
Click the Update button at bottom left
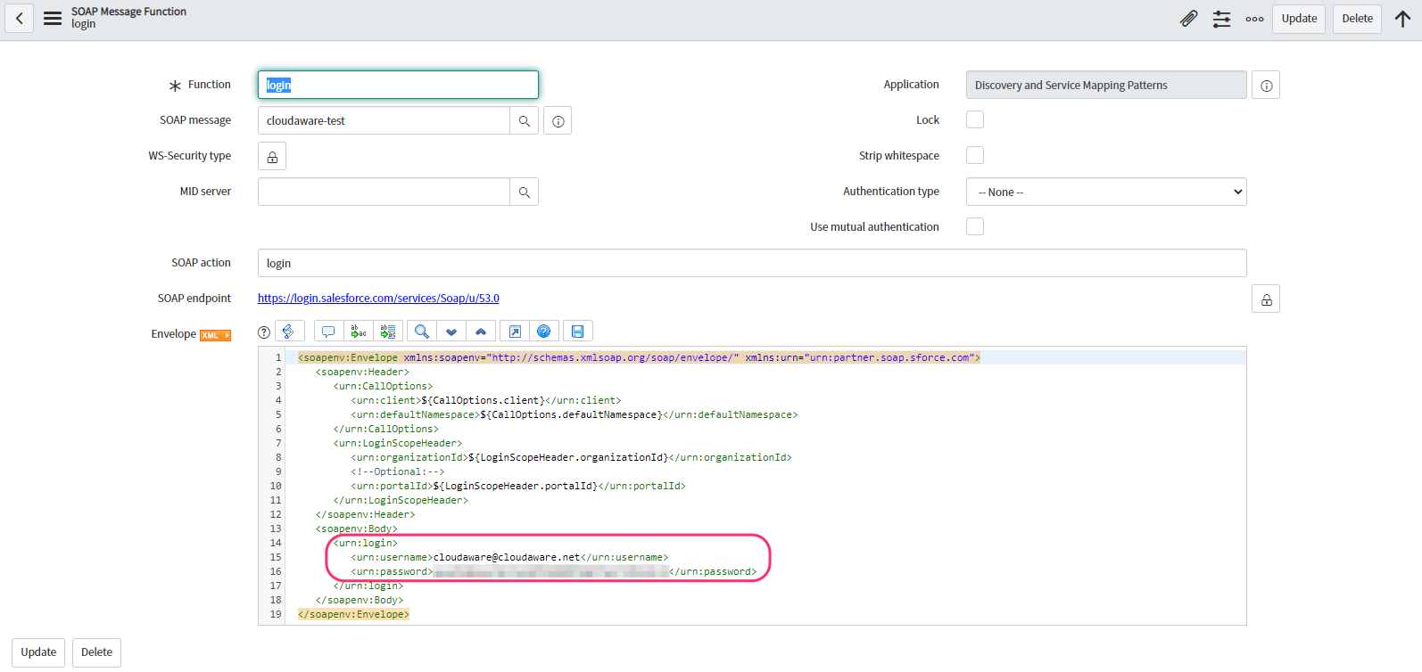coord(38,652)
